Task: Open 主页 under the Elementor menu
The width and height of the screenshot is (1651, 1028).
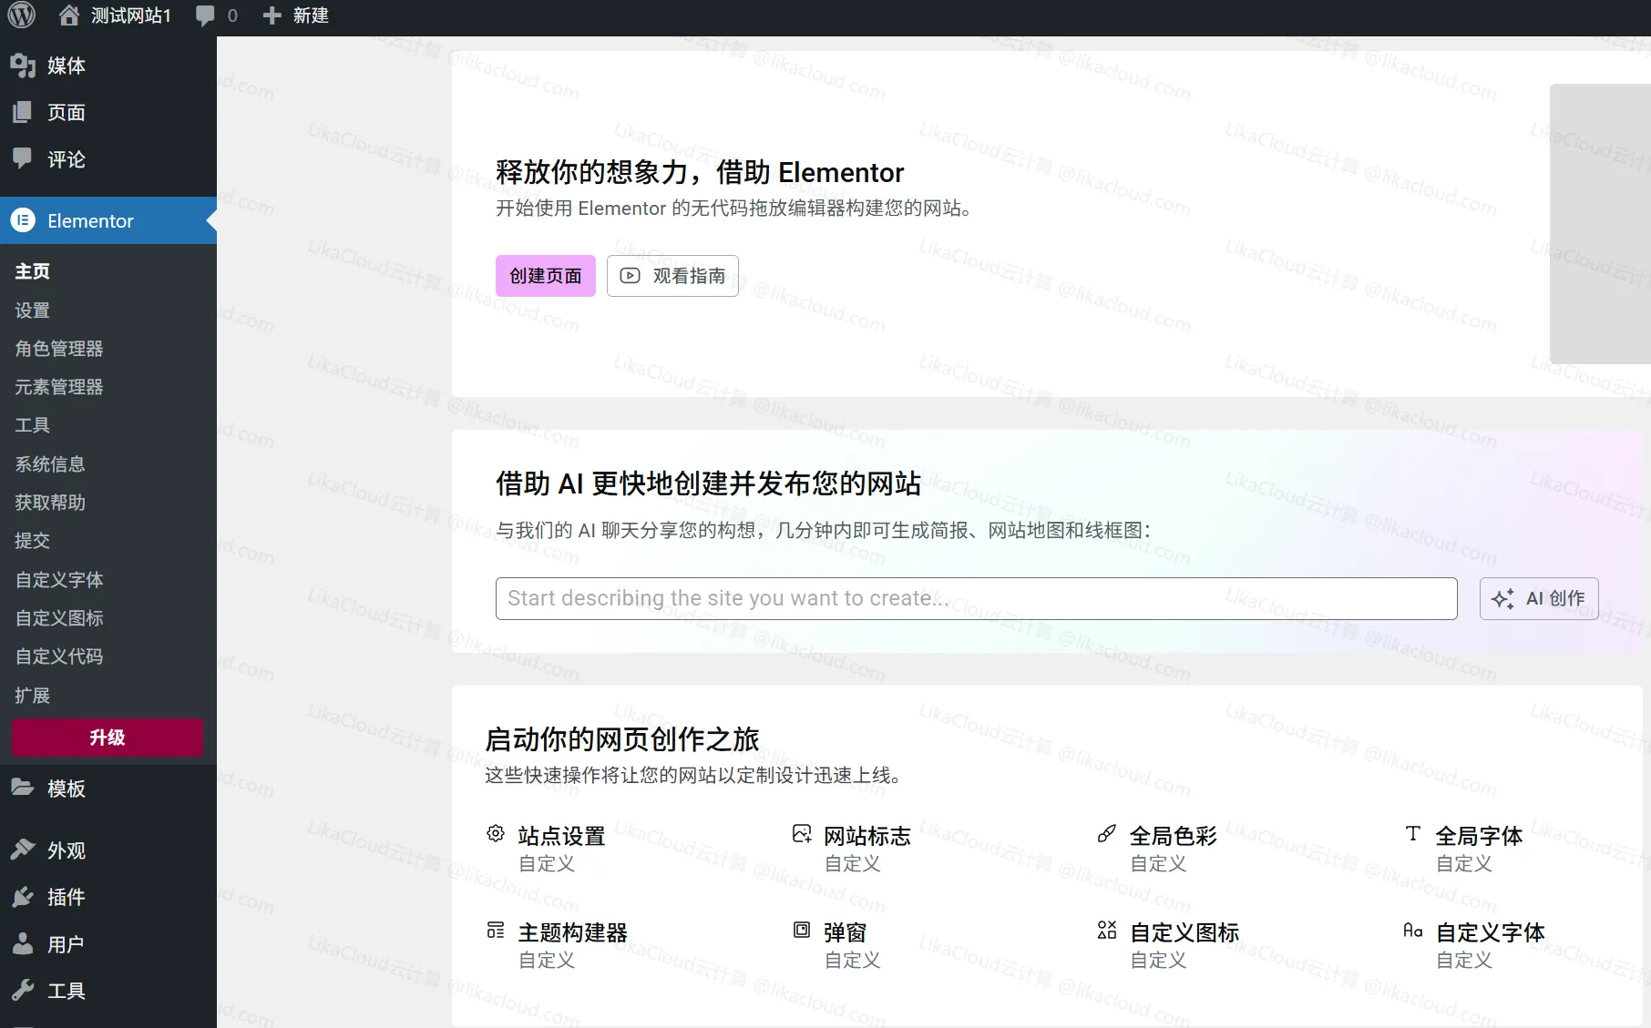Action: pyautogui.click(x=31, y=270)
